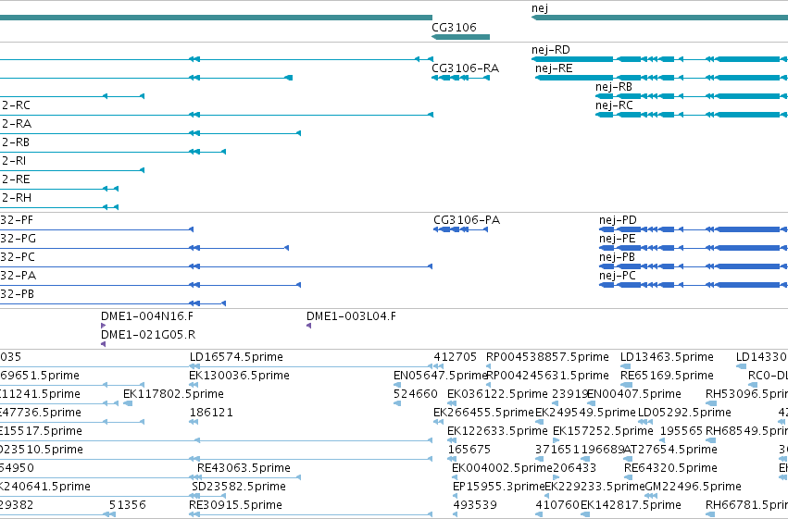Select the 32-PA protein label
The height and width of the screenshot is (519, 788).
tap(18, 276)
